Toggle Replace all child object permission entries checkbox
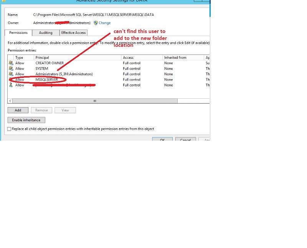The image size is (307, 248). pos(9,129)
